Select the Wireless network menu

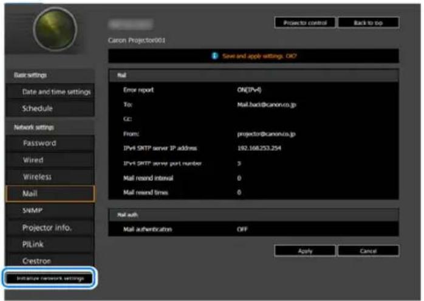pyautogui.click(x=50, y=177)
